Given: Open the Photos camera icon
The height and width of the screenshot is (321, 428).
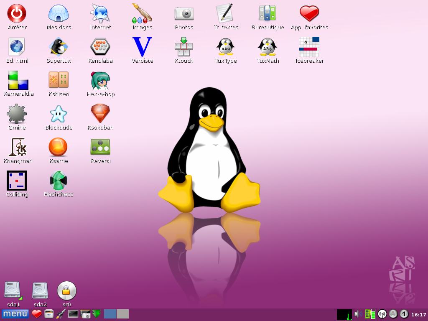Looking at the screenshot, I should click(x=184, y=13).
